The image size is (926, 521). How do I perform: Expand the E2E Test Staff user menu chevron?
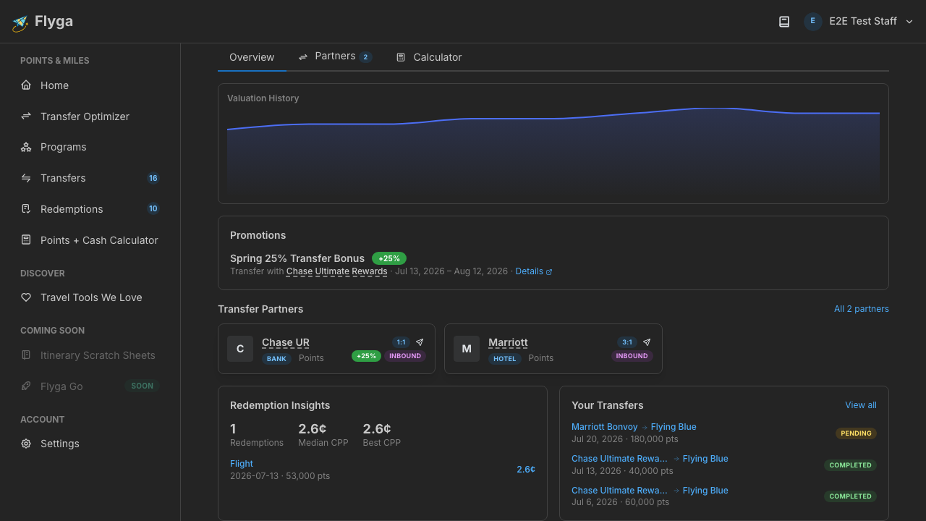(x=909, y=22)
